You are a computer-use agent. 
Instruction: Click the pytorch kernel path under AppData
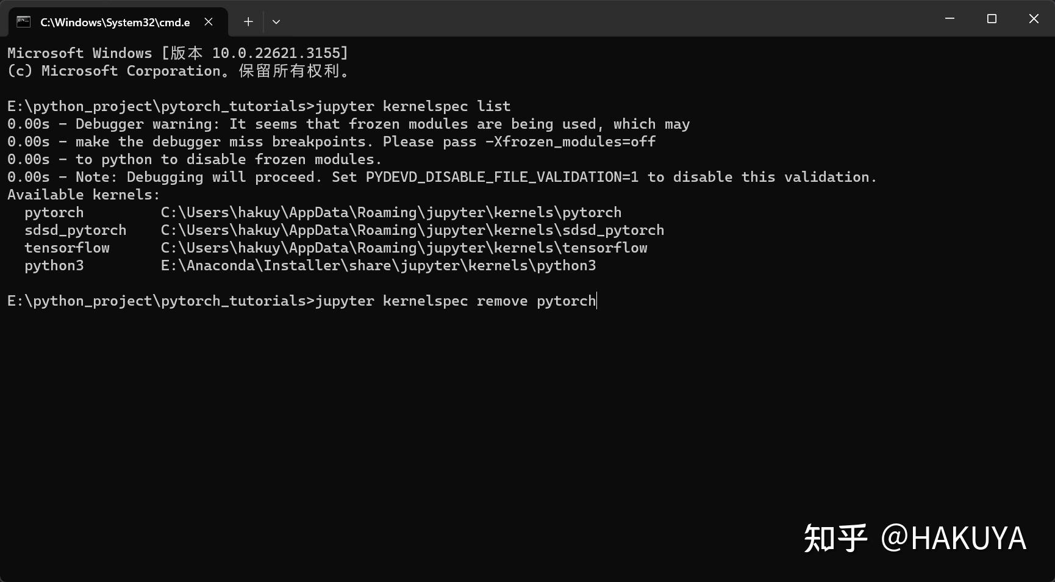click(x=391, y=212)
